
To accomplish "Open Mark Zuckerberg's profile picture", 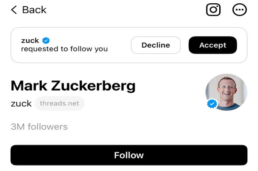I will (226, 92).
